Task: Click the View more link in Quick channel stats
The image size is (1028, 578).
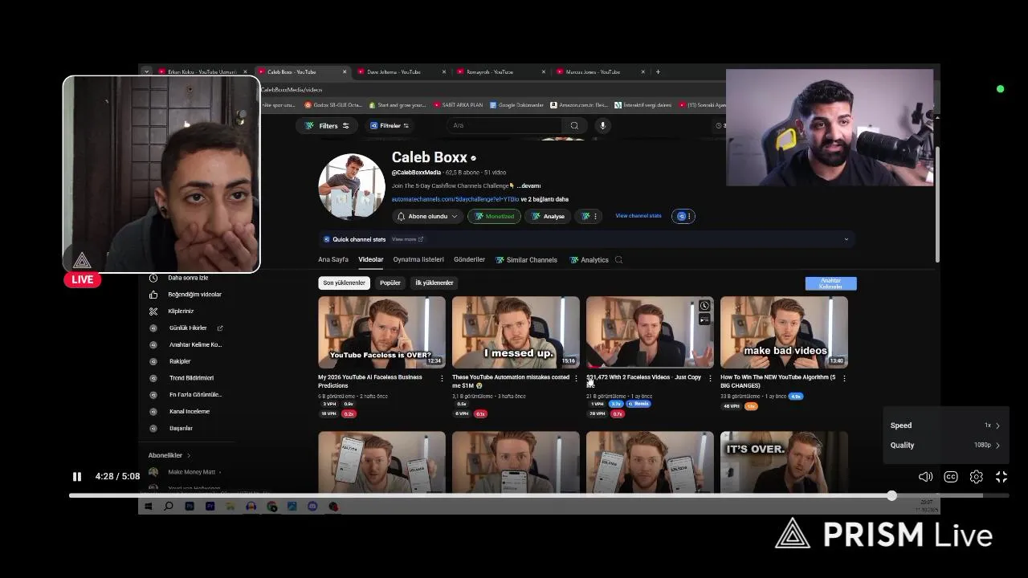Action: tap(407, 239)
